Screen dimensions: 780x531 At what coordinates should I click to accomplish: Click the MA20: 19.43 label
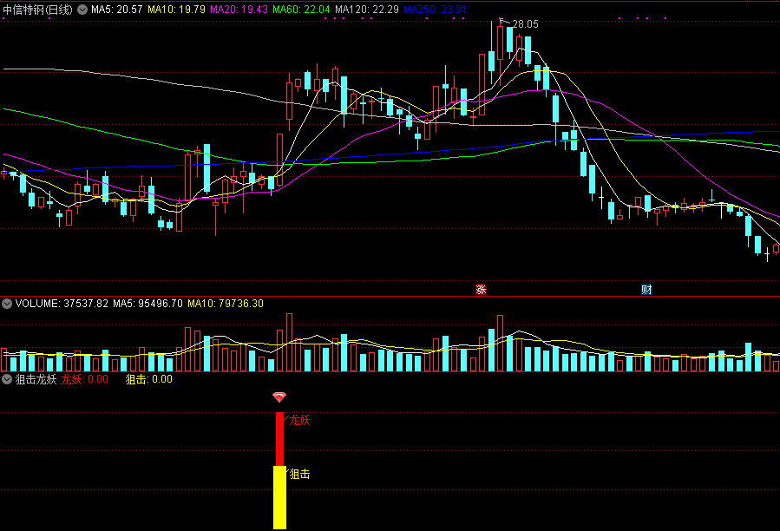click(239, 10)
